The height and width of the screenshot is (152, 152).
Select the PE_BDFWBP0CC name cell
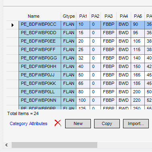click(40, 25)
